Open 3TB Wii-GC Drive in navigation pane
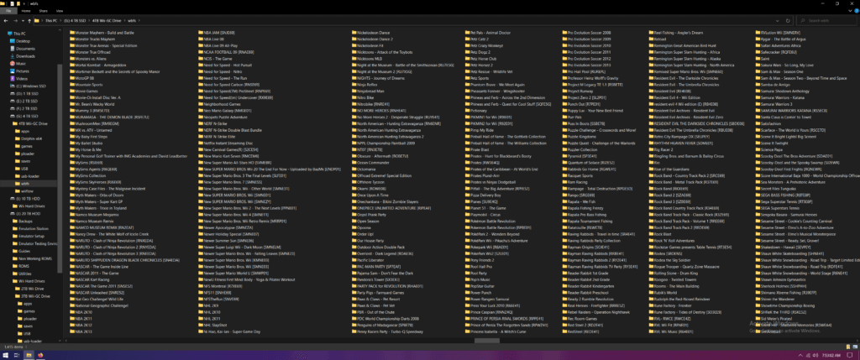The width and height of the screenshot is (860, 360). [x=32, y=296]
